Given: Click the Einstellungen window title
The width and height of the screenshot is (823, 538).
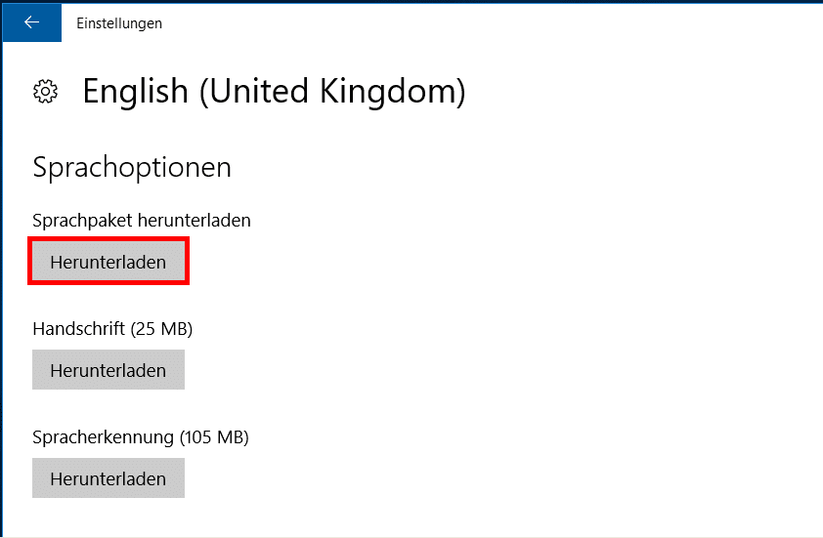Looking at the screenshot, I should pos(119,23).
